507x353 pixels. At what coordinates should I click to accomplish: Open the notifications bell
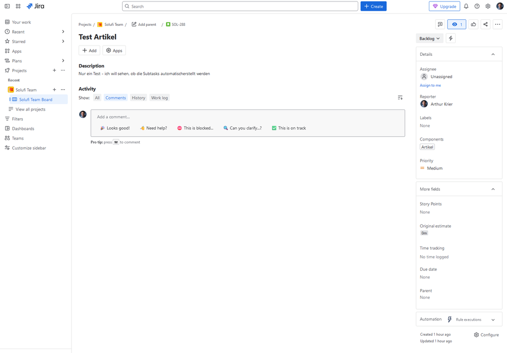(466, 6)
